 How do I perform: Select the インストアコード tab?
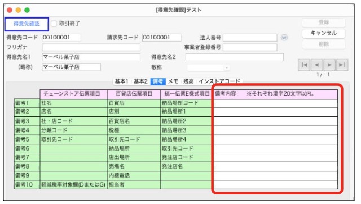219,81
